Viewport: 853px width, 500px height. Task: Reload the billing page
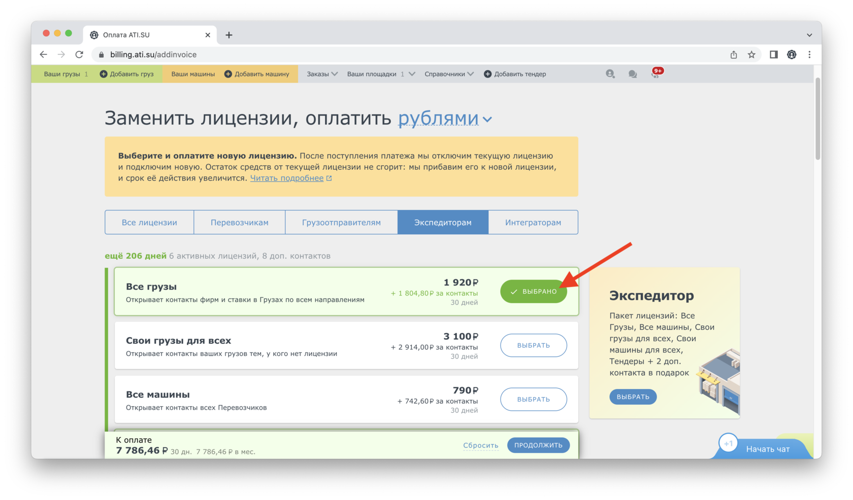coord(79,54)
